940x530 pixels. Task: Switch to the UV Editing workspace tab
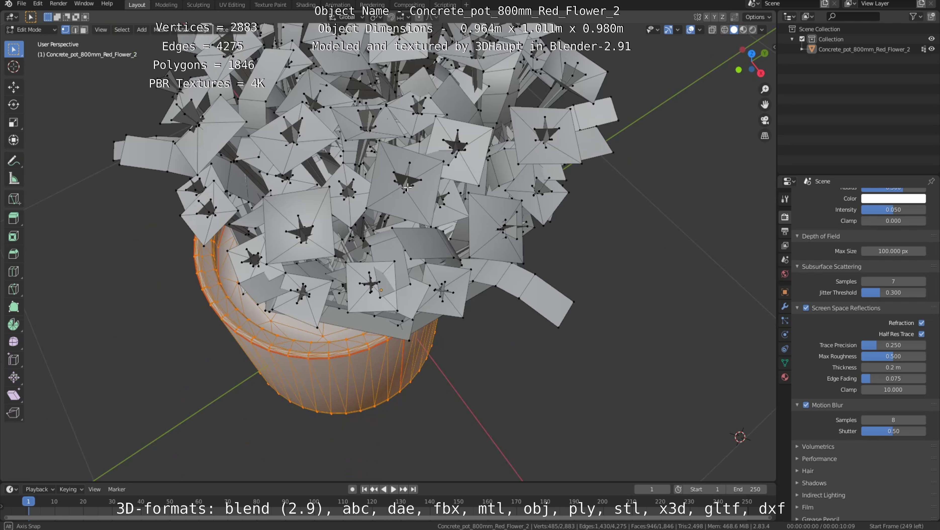[232, 5]
